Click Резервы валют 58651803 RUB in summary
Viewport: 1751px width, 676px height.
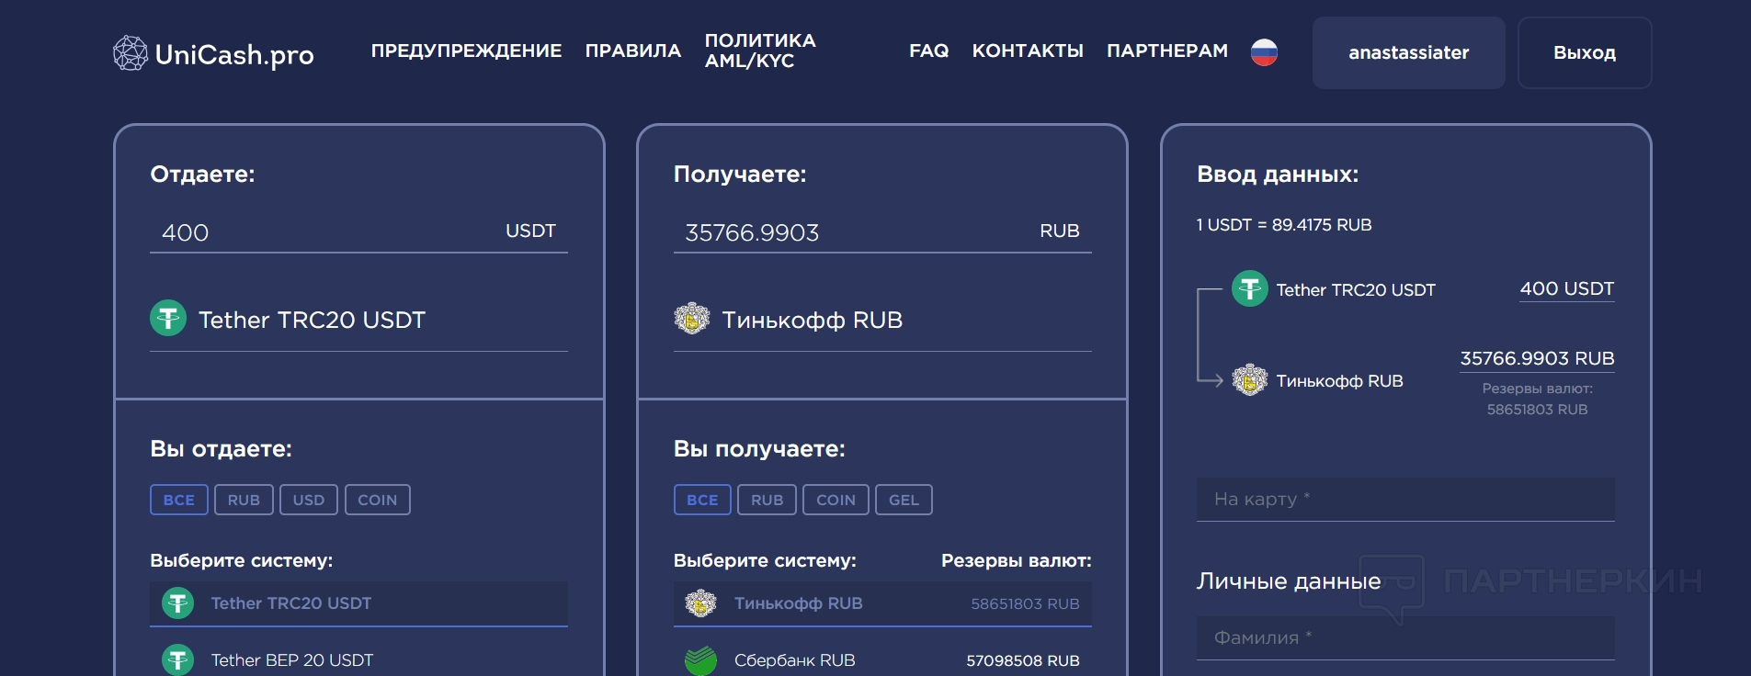coord(1538,399)
